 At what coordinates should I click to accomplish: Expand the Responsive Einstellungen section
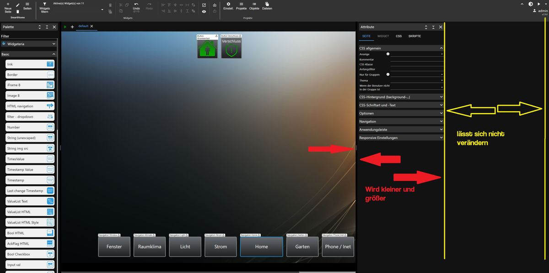point(402,137)
